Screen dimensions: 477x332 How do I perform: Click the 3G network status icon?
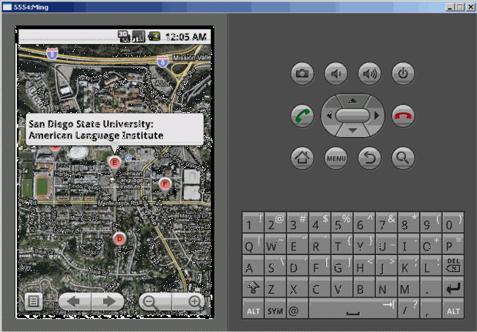tap(124, 37)
